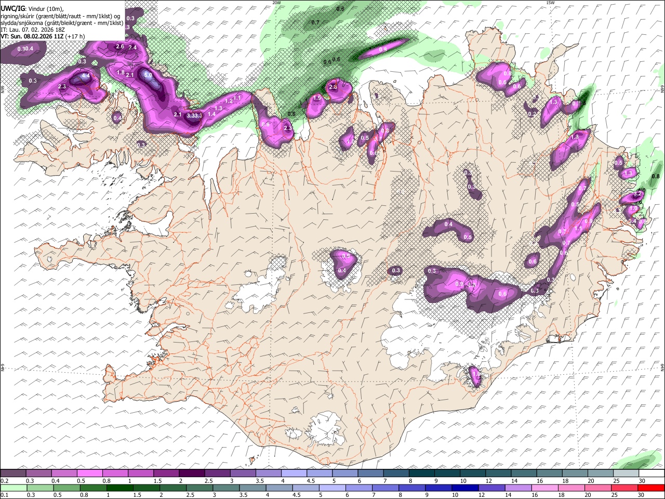Select the 1 dark green swatch in lower legend row
The image size is (665, 499).
(x=120, y=488)
